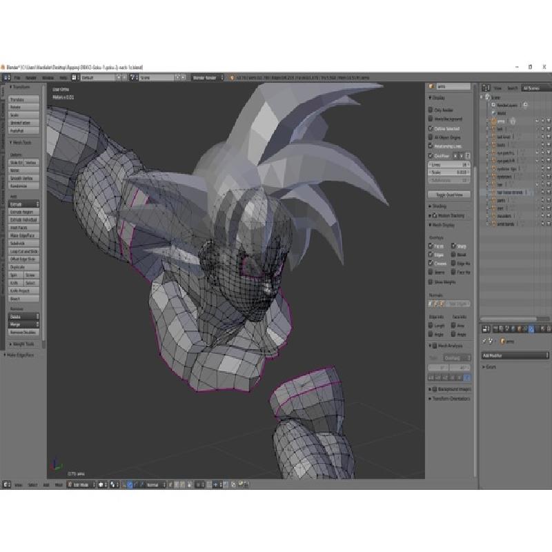Viewport: 552px width, 552px height.
Task: Open the Mesh menu in 3D view header
Action: tap(59, 485)
